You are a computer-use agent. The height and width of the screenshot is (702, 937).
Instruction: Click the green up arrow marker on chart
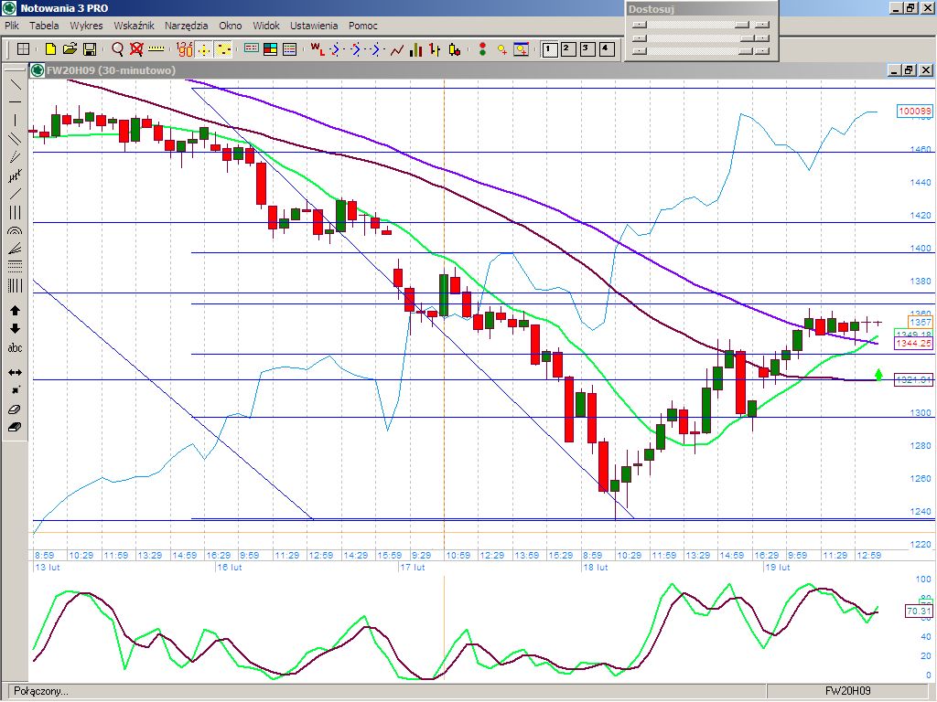coord(878,375)
